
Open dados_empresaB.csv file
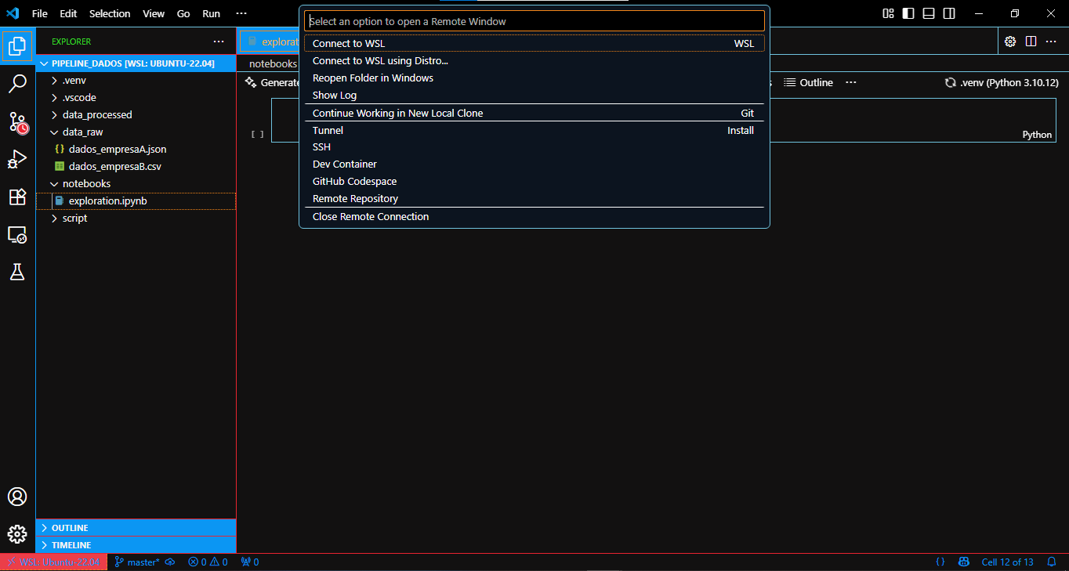click(136, 166)
